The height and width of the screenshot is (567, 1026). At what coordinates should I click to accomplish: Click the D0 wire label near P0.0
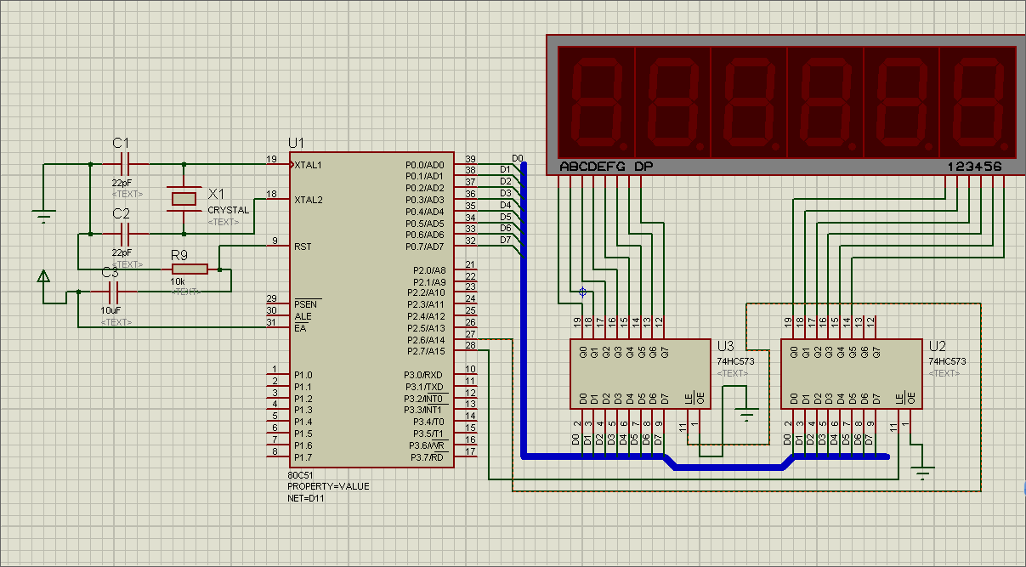pos(518,158)
